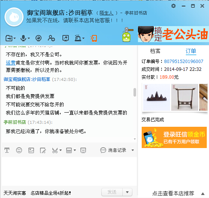Click chat scrollbar thumb
209x198 pixels.
[135, 92]
